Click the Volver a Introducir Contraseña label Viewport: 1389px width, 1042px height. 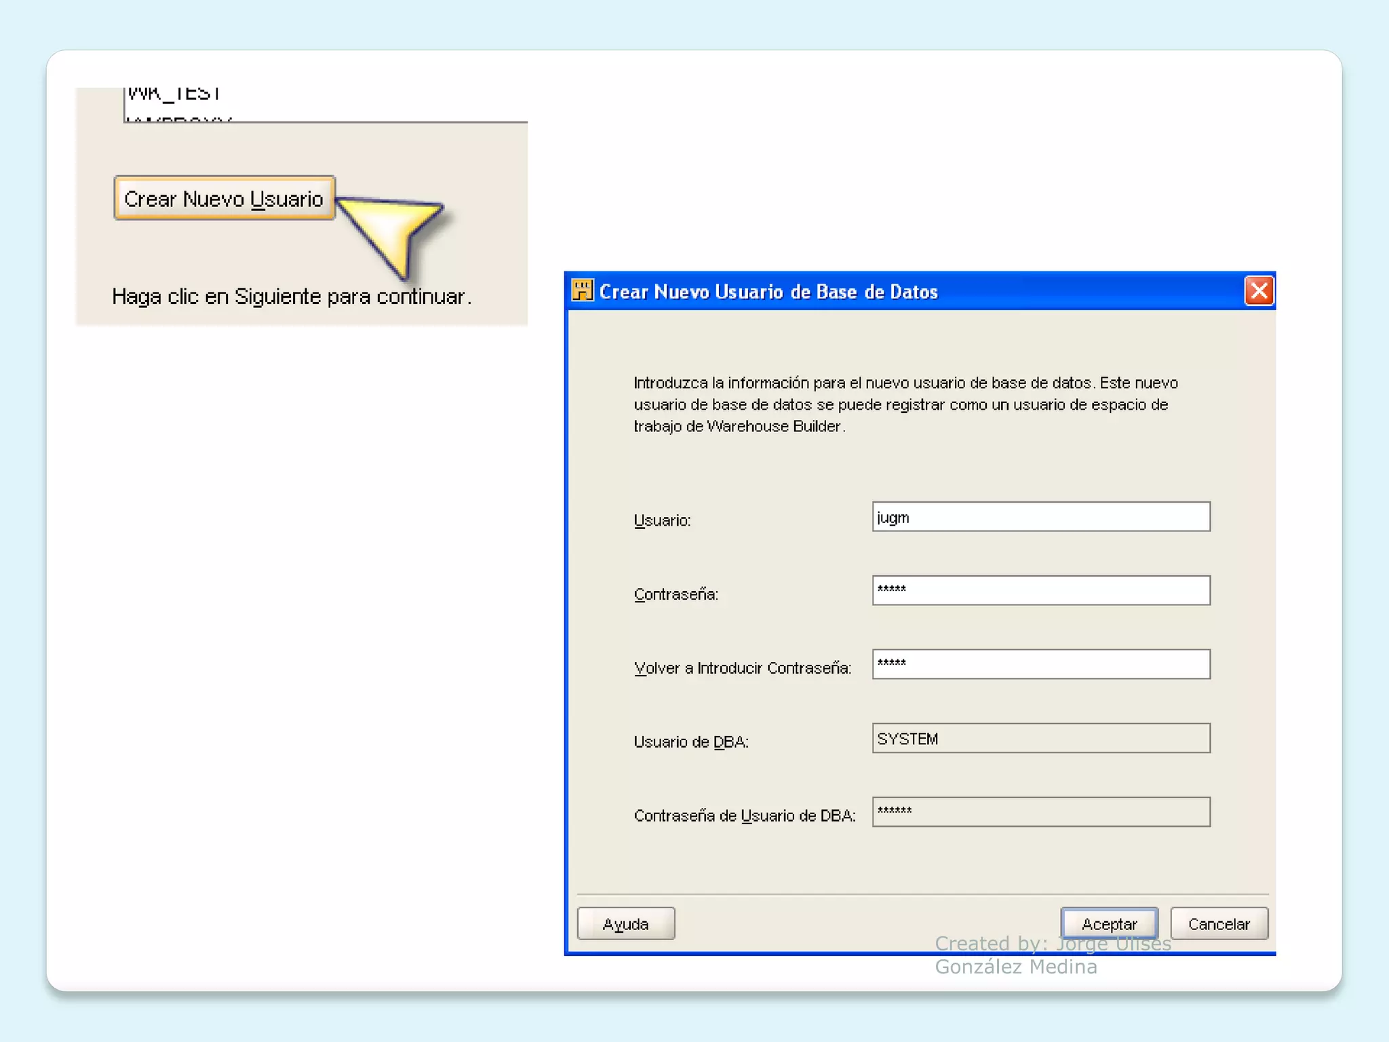(742, 668)
